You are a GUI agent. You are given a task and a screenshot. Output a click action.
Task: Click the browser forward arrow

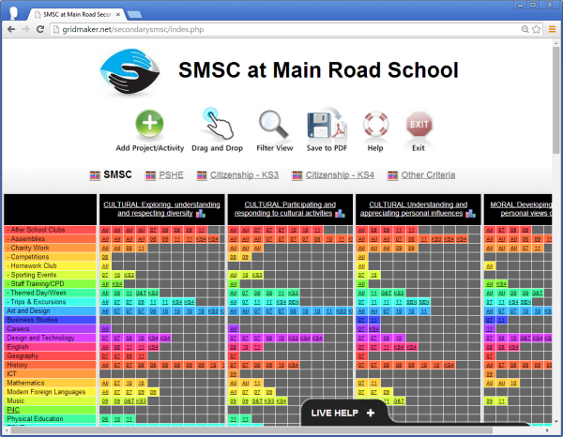click(x=25, y=29)
